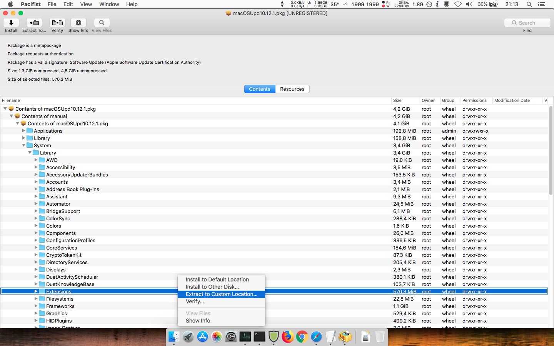Switch to the Resources tab
This screenshot has width=554, height=346.
pos(292,89)
